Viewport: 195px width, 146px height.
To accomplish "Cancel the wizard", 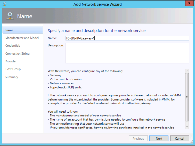I will tap(179, 138).
